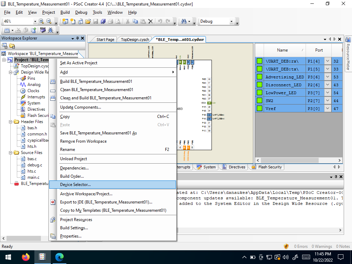Open the Resource Meter side panel tab
This screenshot has width=352, height=264.
click(x=348, y=54)
